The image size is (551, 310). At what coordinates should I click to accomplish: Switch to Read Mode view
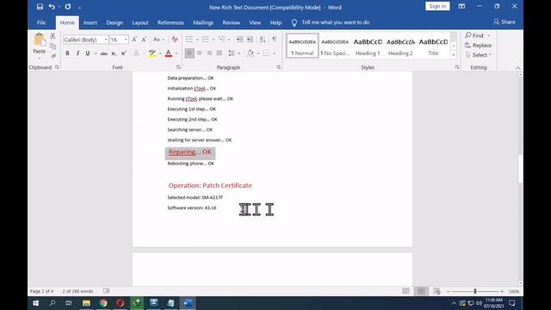406,291
